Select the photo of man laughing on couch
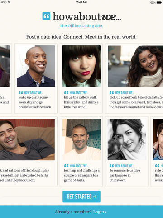Viewport: 163px width, 218px height. [x=27, y=139]
